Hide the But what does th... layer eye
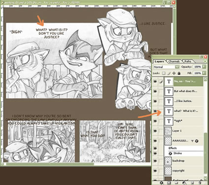The height and width of the screenshot is (185, 209). 155,91
